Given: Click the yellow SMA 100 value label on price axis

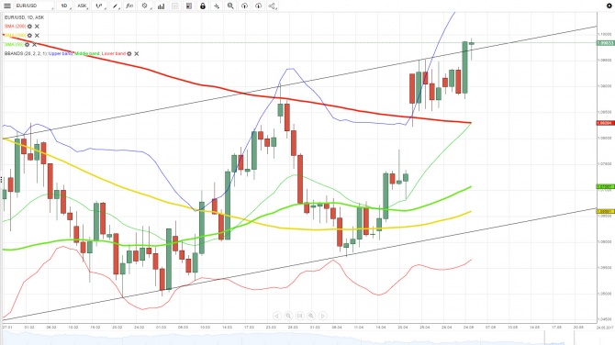Looking at the screenshot, I should [x=605, y=212].
